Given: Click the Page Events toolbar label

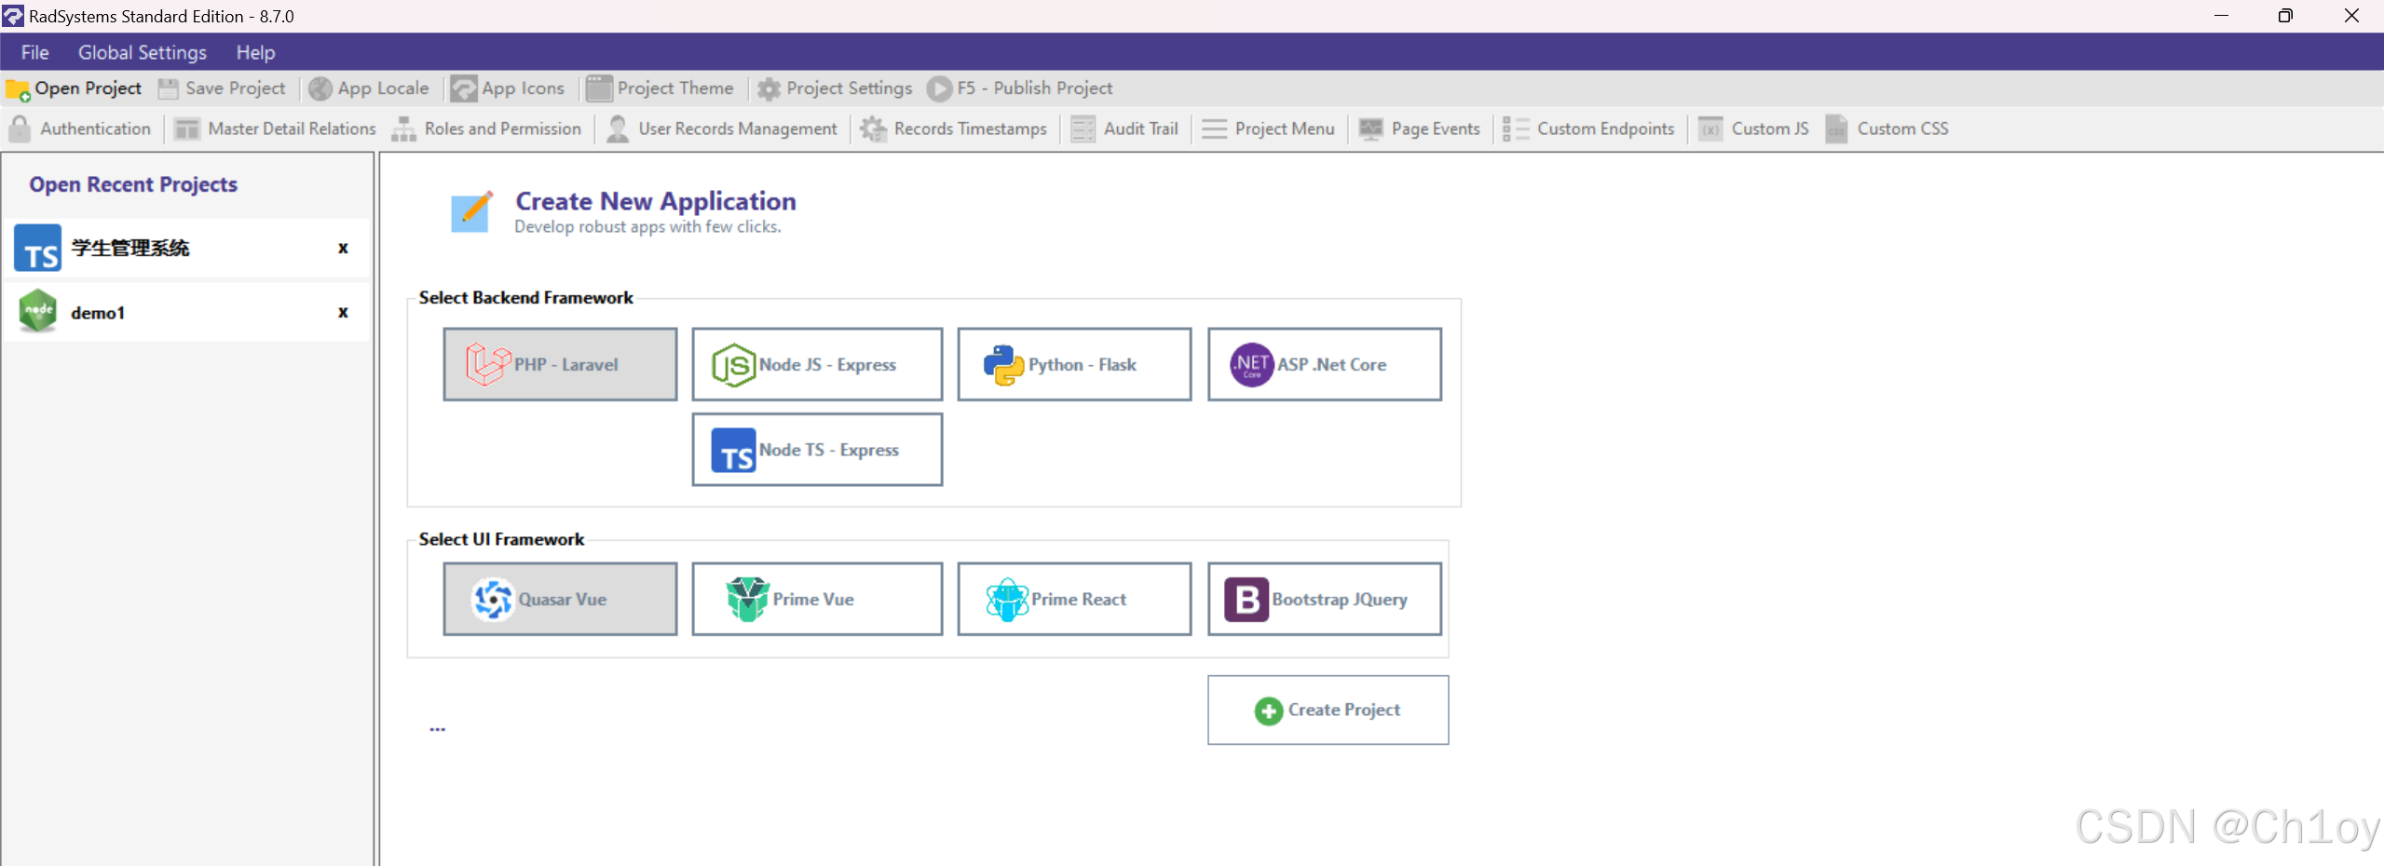Looking at the screenshot, I should click(x=1435, y=129).
